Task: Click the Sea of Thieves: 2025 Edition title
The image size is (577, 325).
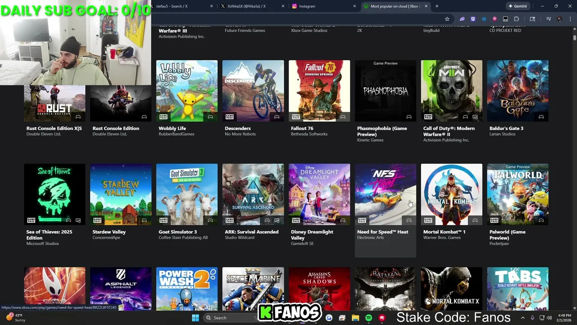Action: pyautogui.click(x=49, y=235)
